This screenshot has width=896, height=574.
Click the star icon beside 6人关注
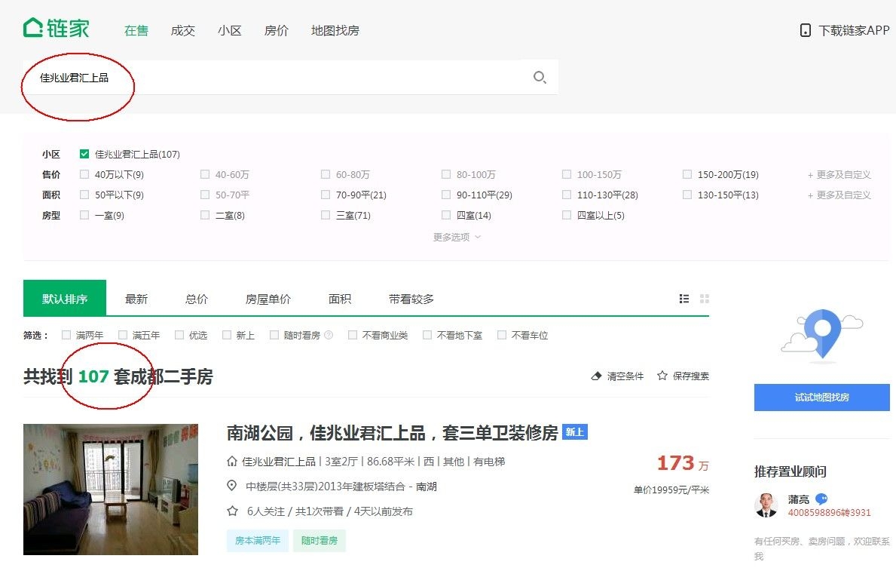[232, 511]
